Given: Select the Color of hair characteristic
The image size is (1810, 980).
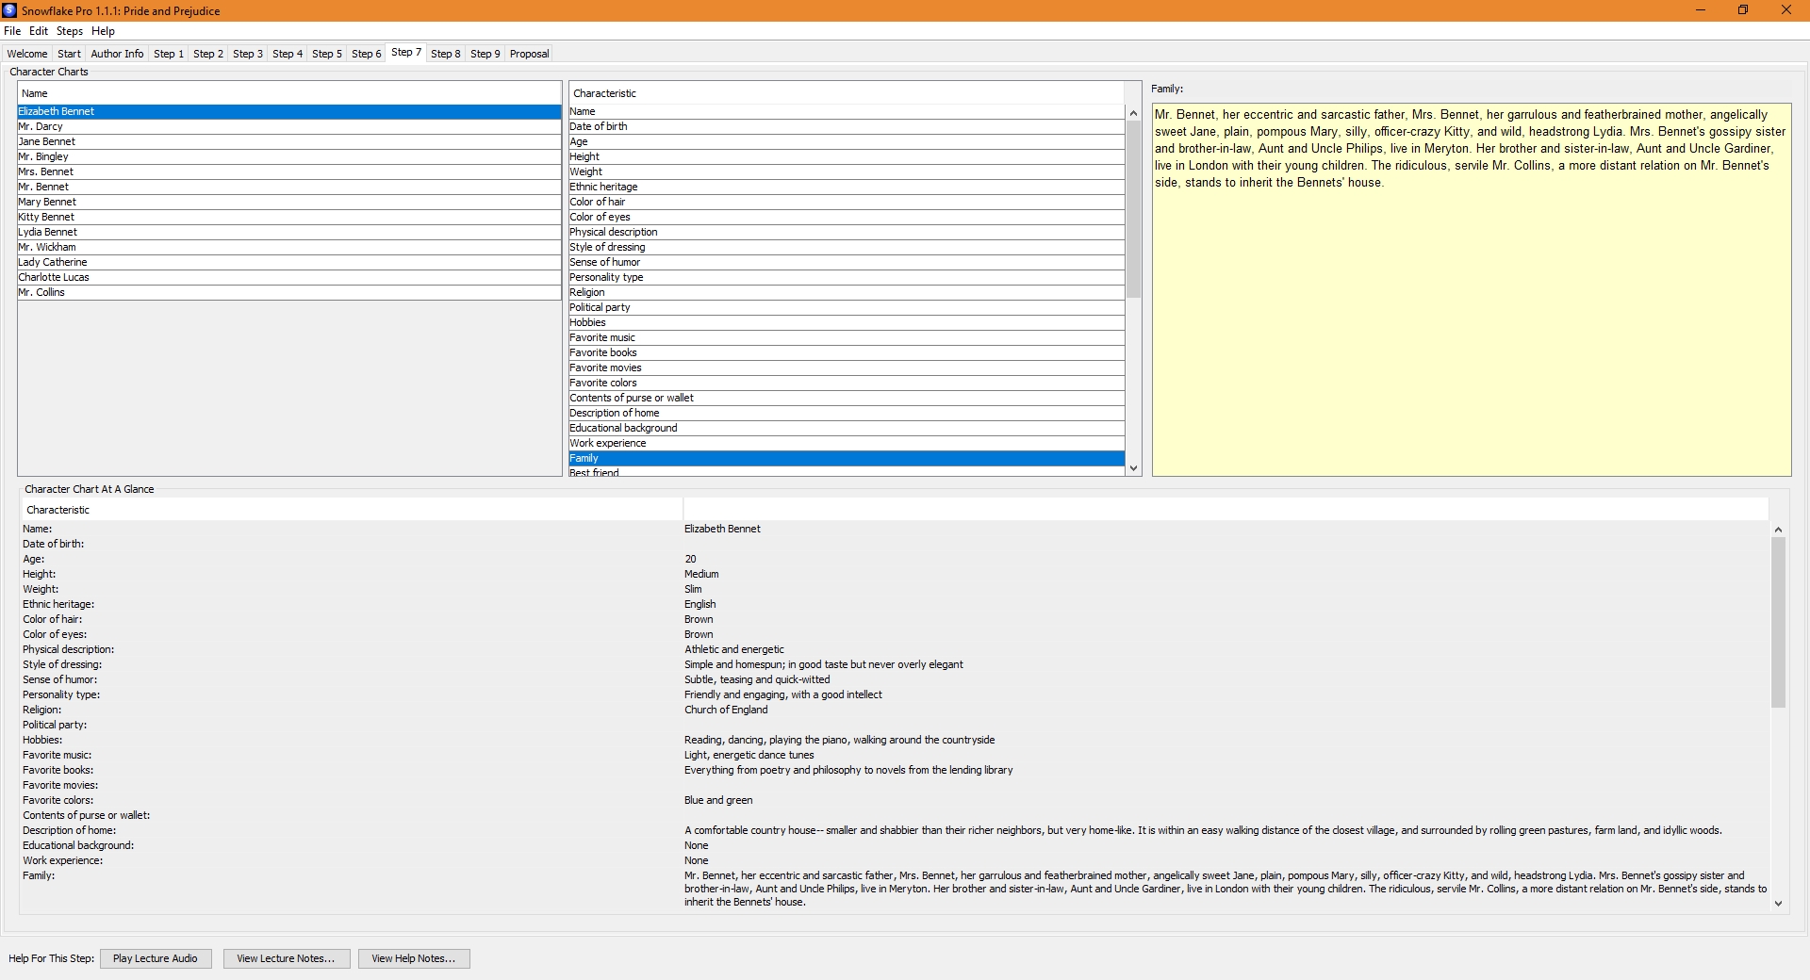Looking at the screenshot, I should 847,202.
